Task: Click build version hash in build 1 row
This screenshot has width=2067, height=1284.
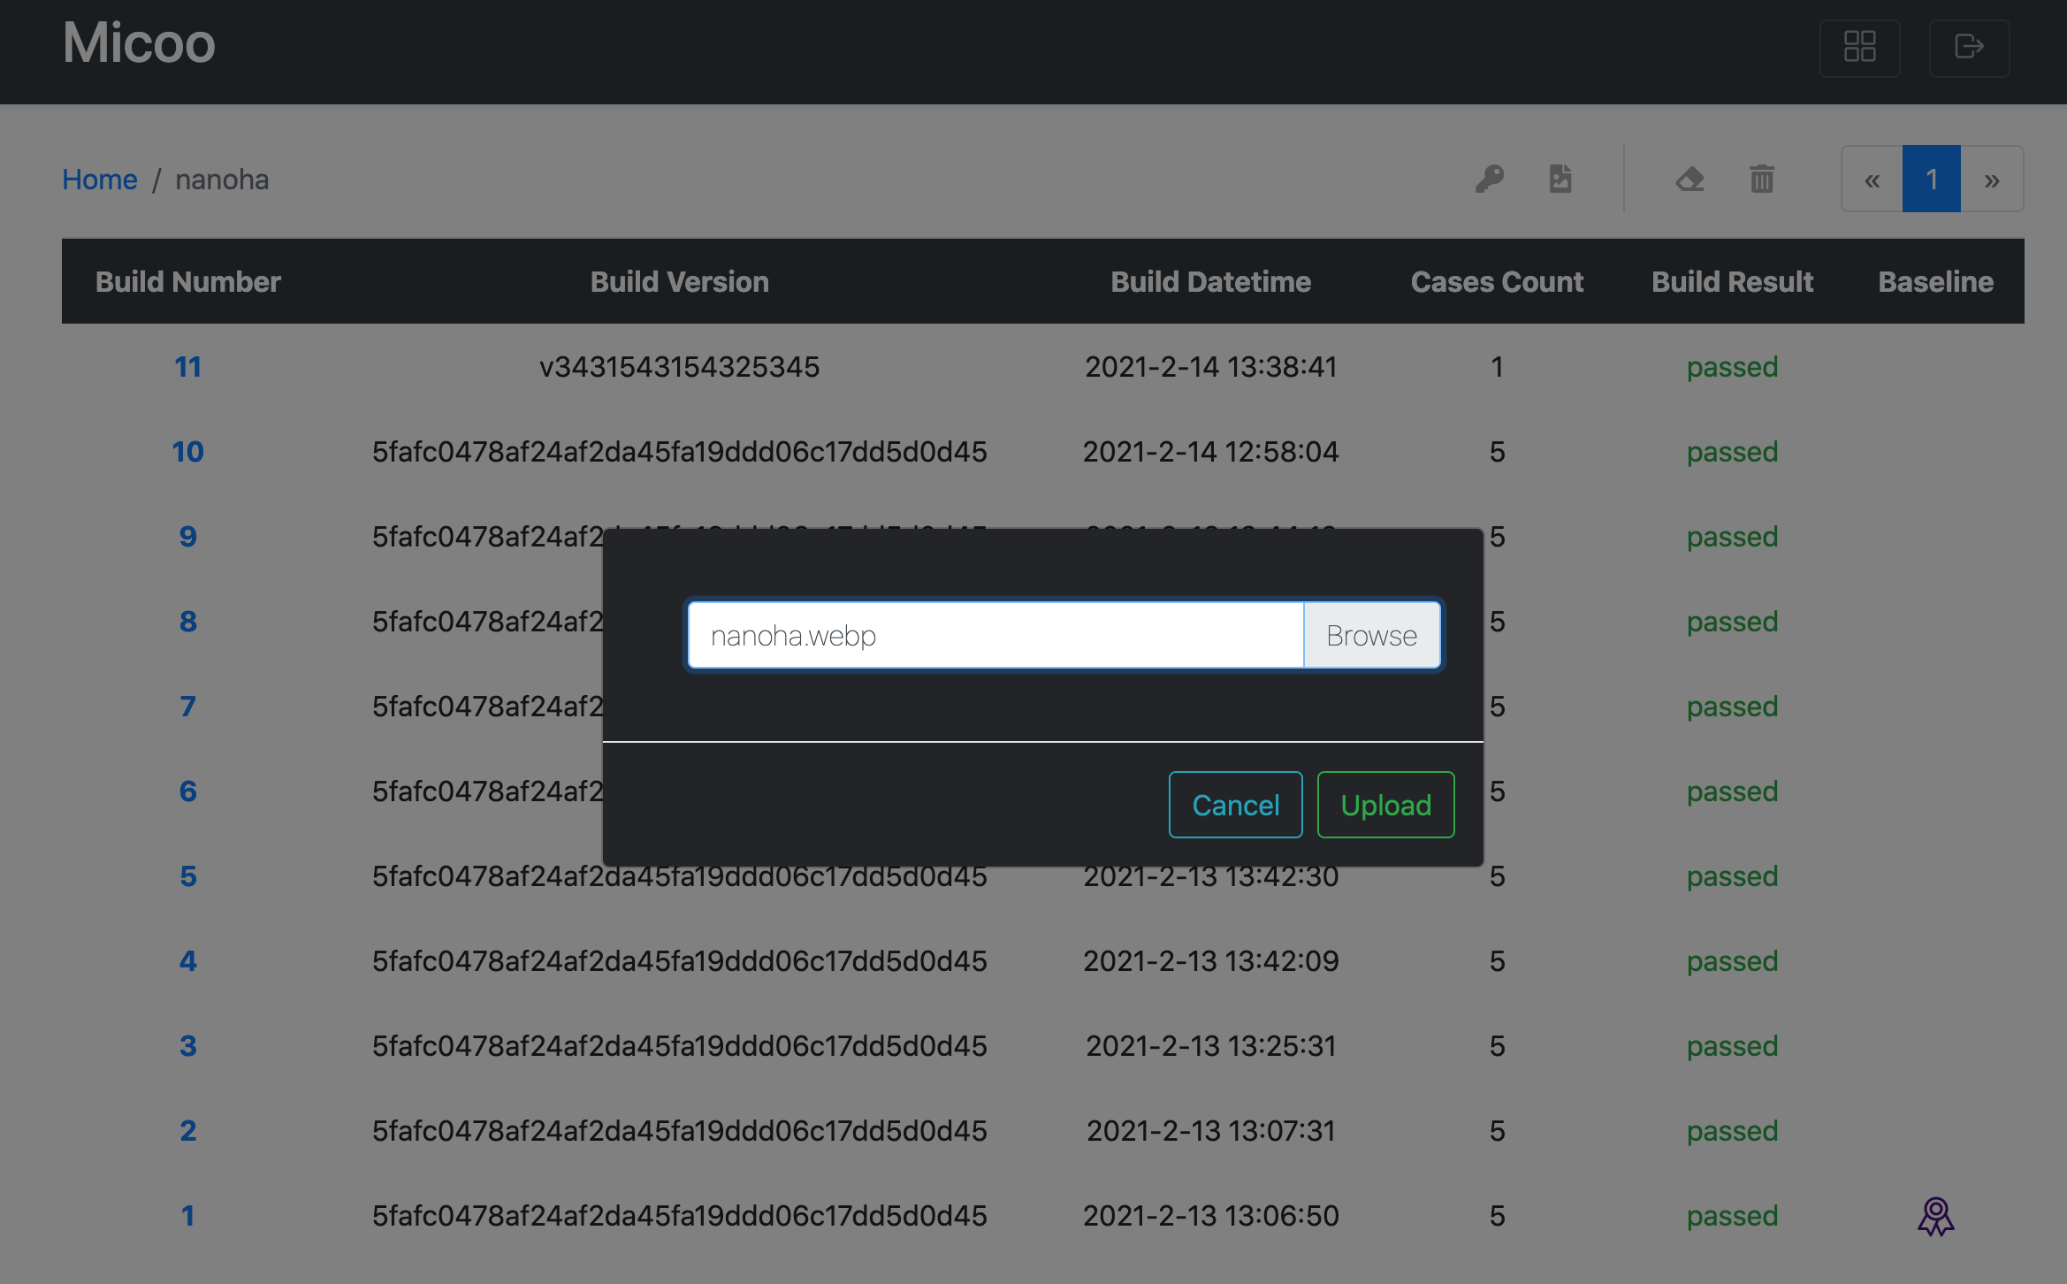Action: [680, 1216]
